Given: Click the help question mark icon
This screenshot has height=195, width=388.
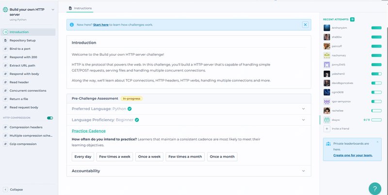Looking at the screenshot, I should click(x=375, y=188).
